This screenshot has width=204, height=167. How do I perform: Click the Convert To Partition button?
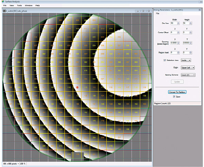(177, 92)
